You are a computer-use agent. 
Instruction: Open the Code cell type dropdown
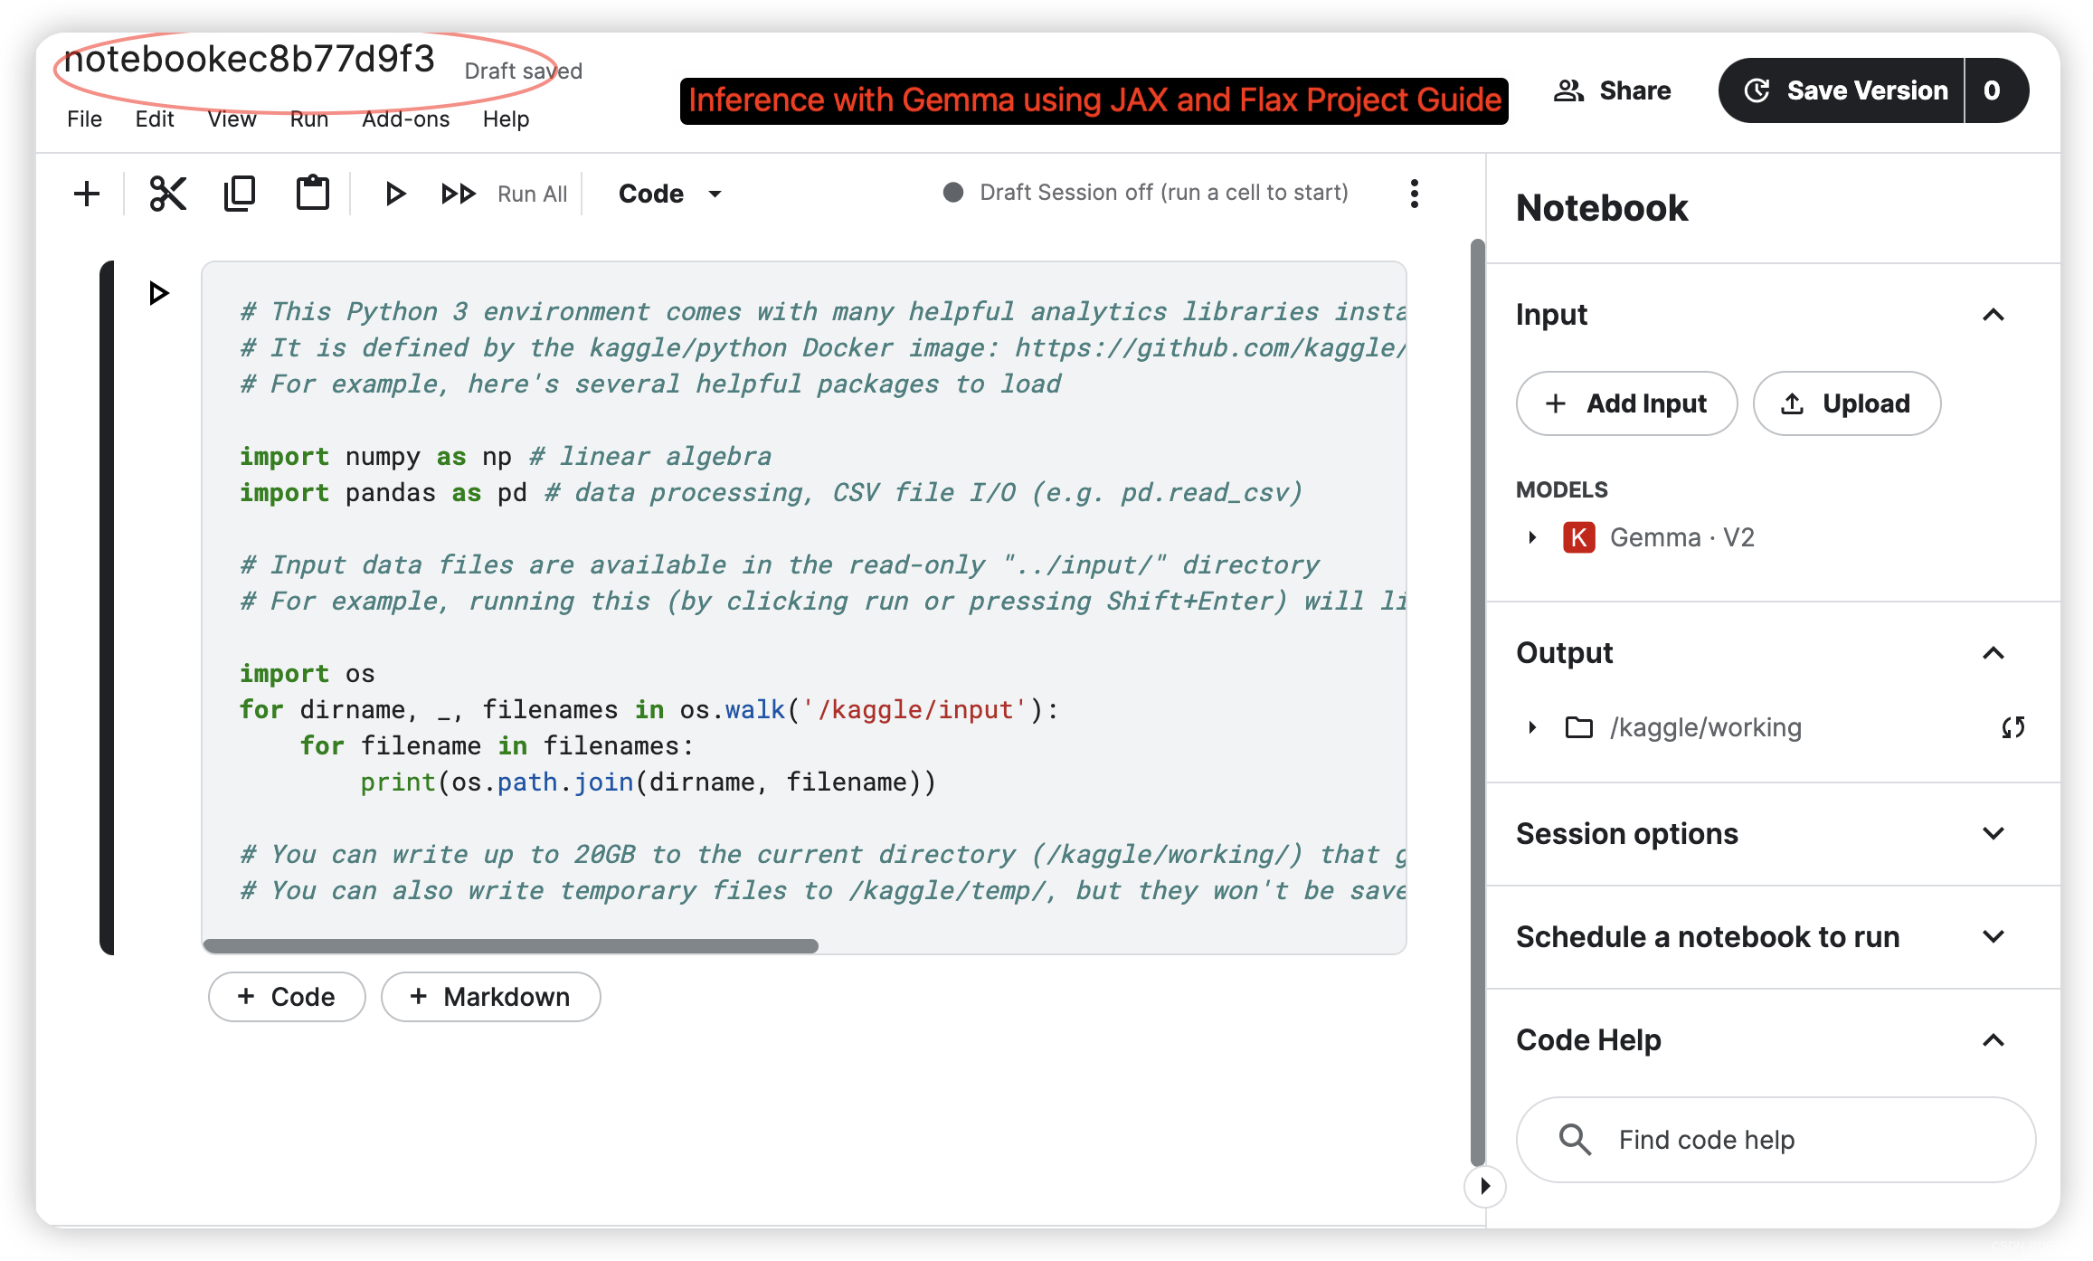click(669, 194)
